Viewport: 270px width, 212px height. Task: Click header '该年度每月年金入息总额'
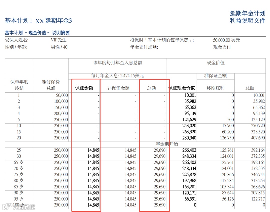coord(118,63)
